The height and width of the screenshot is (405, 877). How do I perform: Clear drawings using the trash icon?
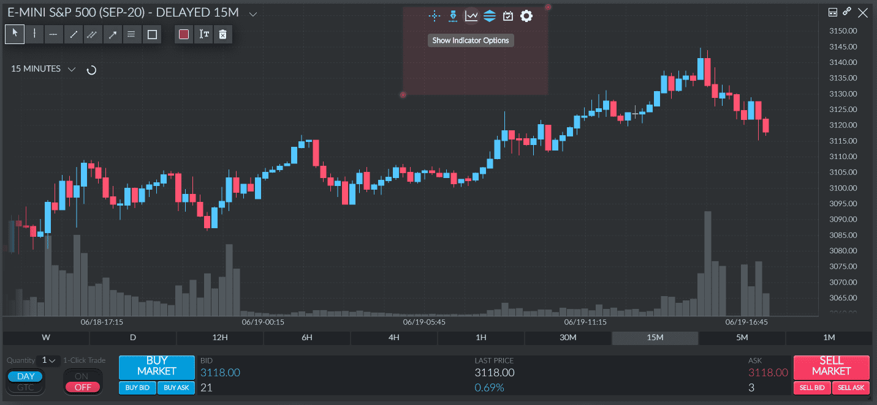point(222,34)
